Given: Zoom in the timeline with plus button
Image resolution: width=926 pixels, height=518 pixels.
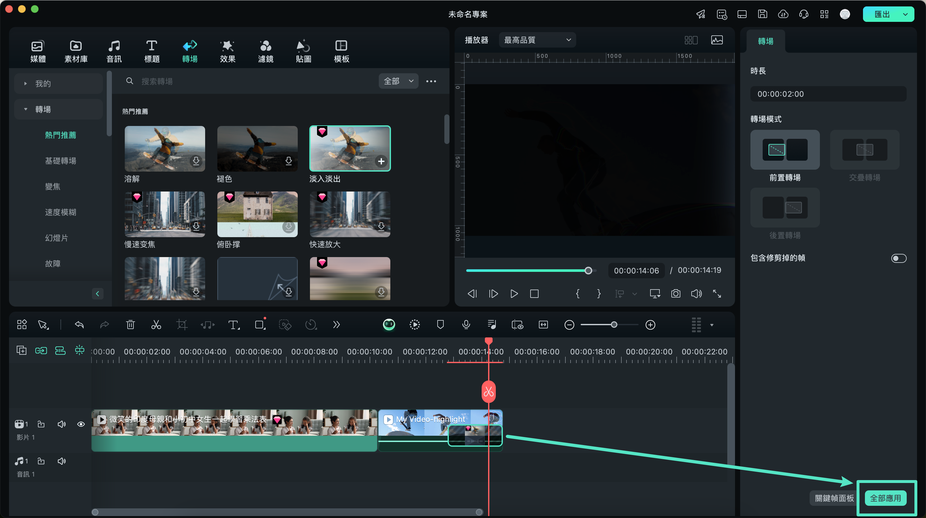Looking at the screenshot, I should (x=650, y=325).
